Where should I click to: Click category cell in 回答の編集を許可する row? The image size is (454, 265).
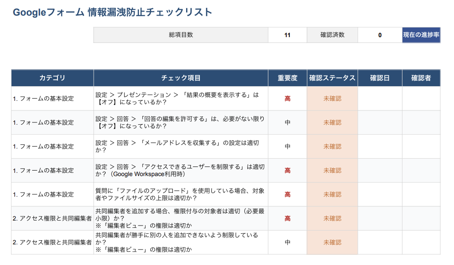52,122
